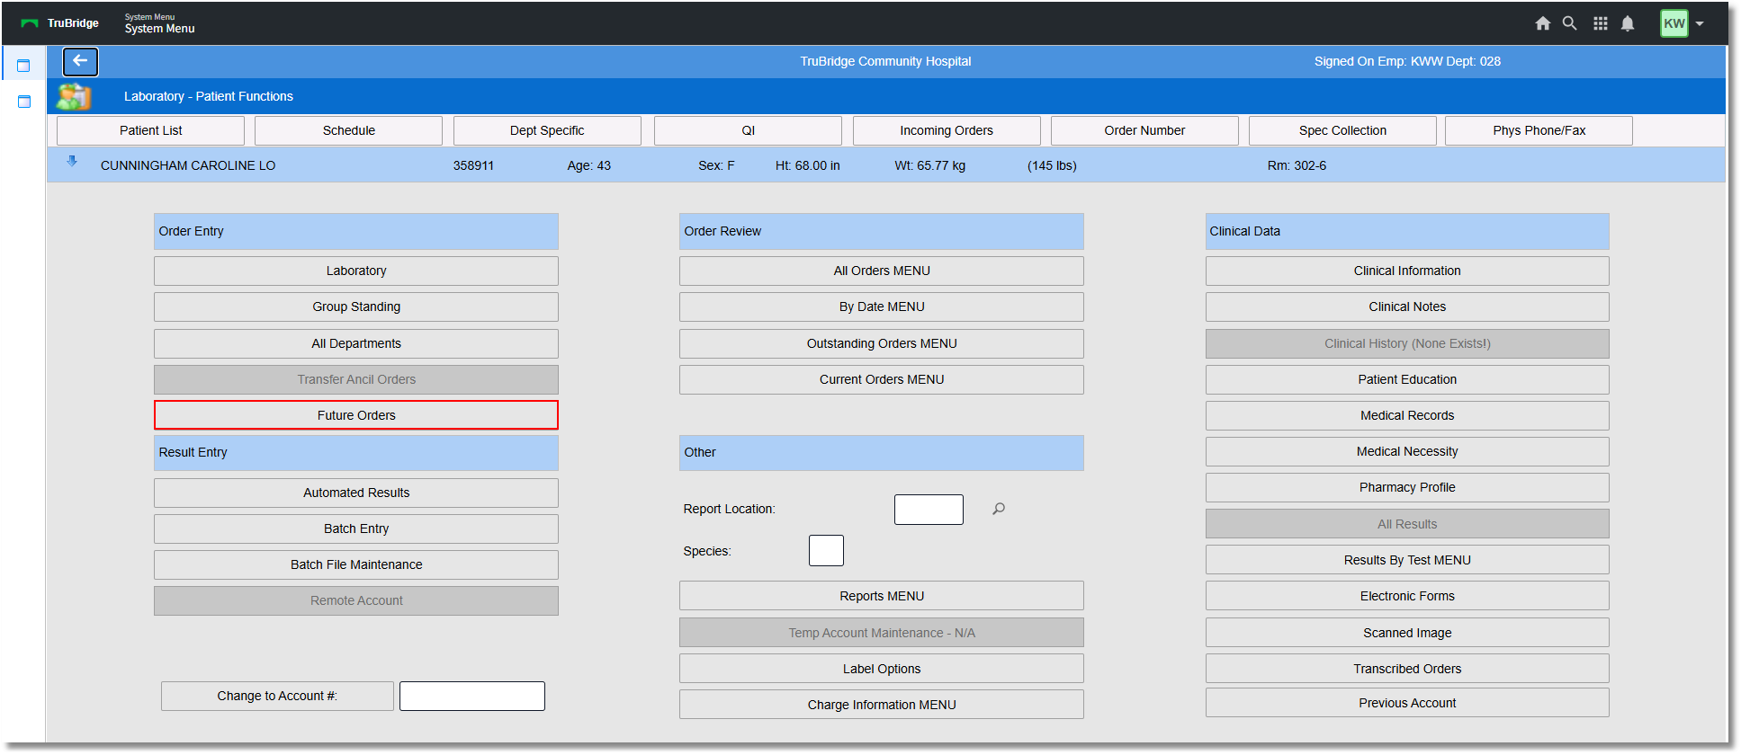Open Label Options
The width and height of the screenshot is (1741, 755).
882,669
